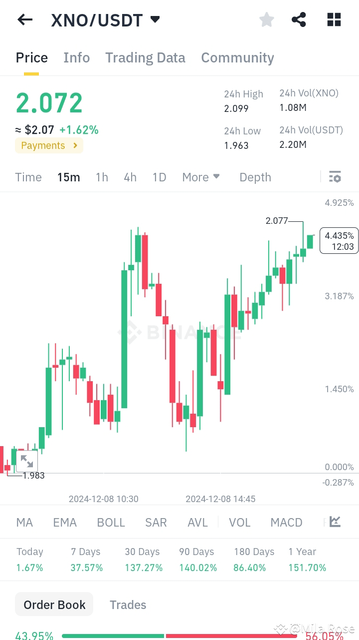This screenshot has width=359, height=640.
Task: Expand chart to fullscreen with the expand icon
Action: click(x=26, y=460)
